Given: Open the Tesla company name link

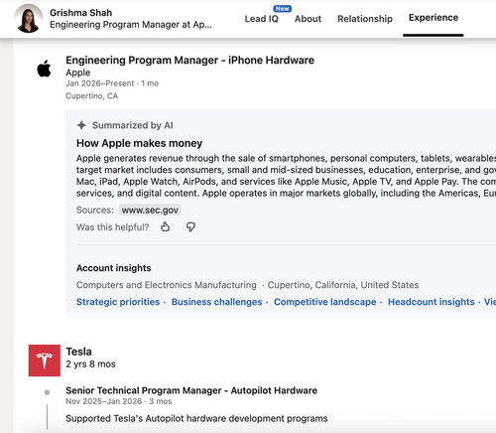Looking at the screenshot, I should [x=78, y=352].
